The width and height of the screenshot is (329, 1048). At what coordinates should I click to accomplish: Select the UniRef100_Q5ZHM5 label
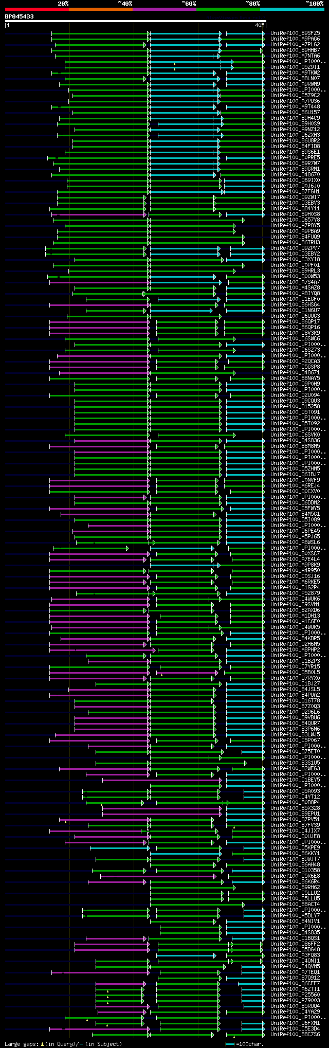pyautogui.click(x=295, y=468)
